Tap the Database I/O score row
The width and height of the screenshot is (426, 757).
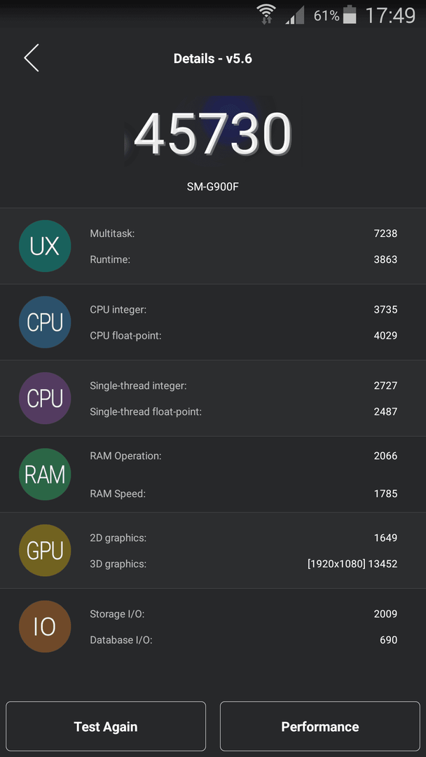tap(244, 640)
